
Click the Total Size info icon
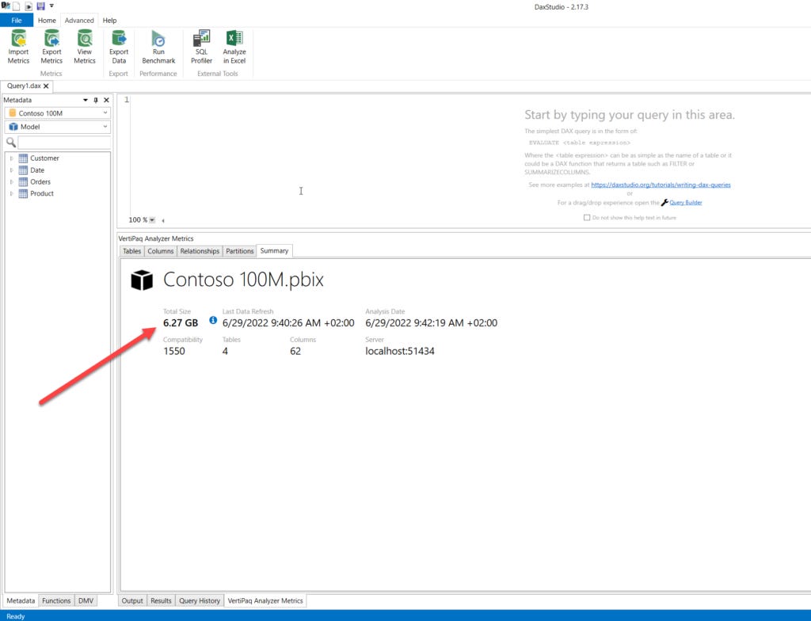pyautogui.click(x=212, y=320)
